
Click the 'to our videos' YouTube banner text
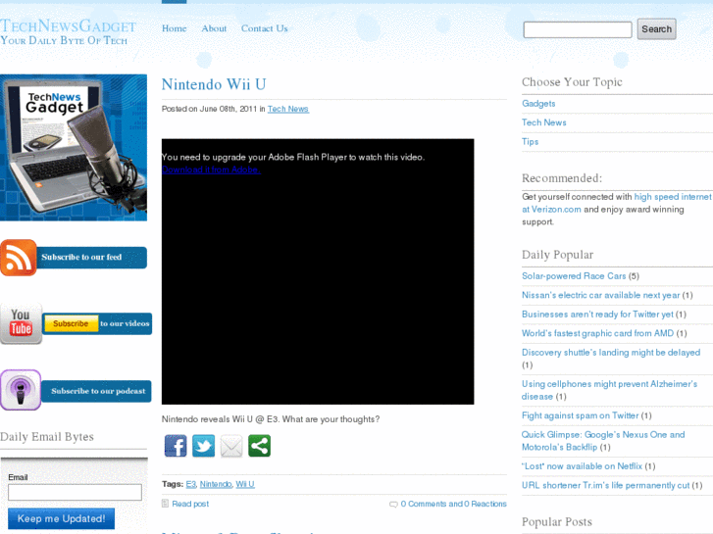125,323
